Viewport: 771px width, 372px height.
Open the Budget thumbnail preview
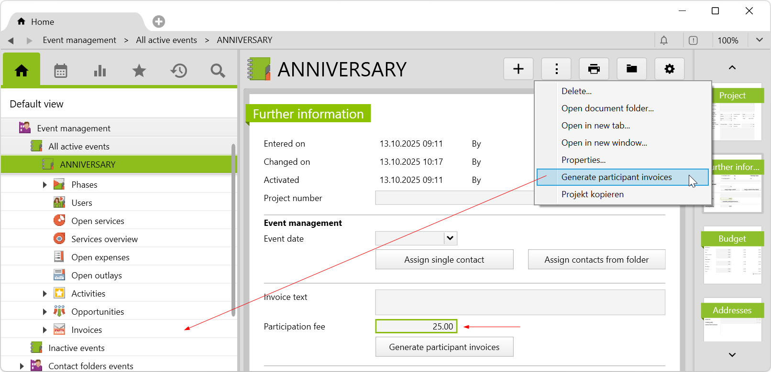tap(732, 258)
